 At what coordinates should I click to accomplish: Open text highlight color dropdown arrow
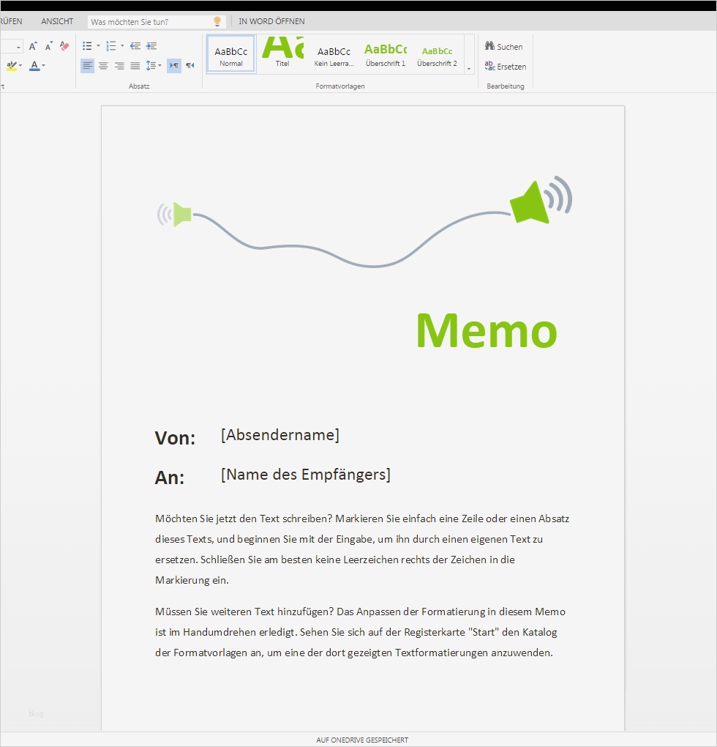(x=20, y=66)
